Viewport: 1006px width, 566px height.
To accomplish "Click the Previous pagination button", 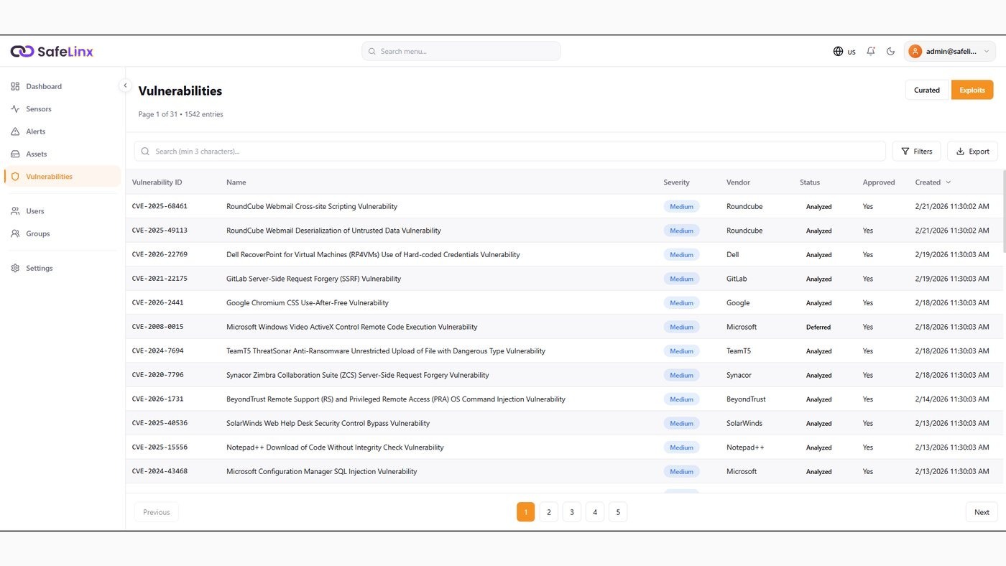I will click(x=157, y=512).
